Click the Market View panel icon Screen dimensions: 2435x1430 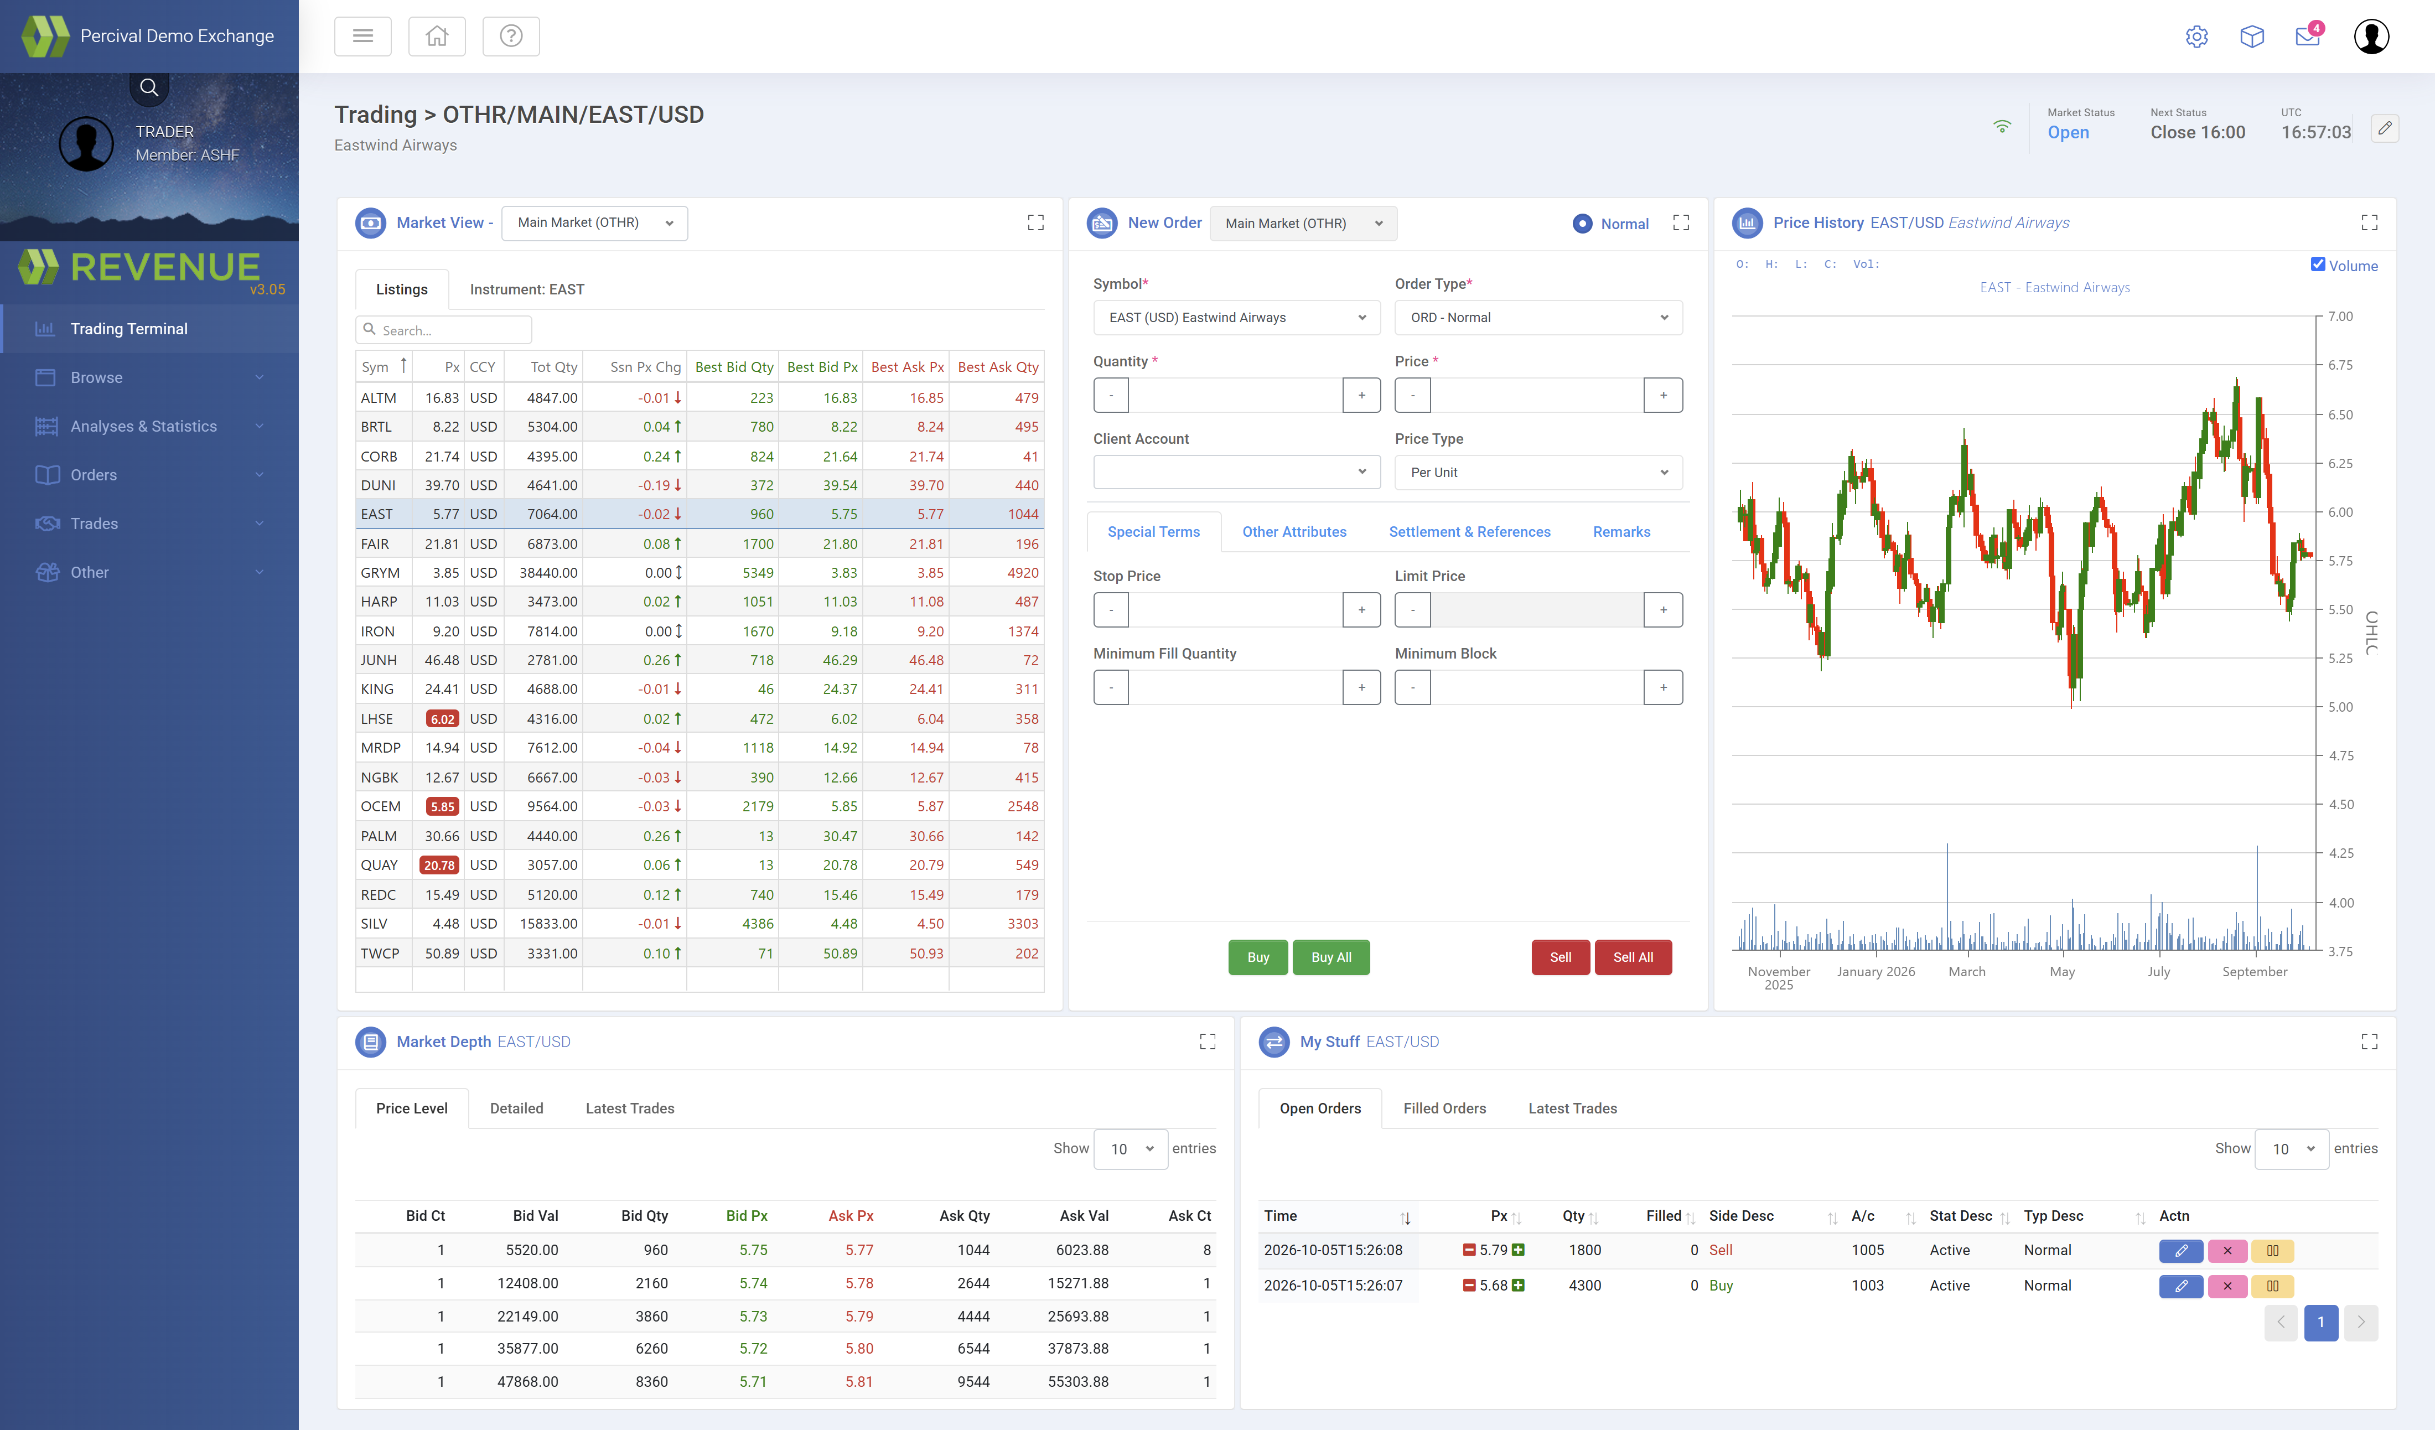(370, 223)
